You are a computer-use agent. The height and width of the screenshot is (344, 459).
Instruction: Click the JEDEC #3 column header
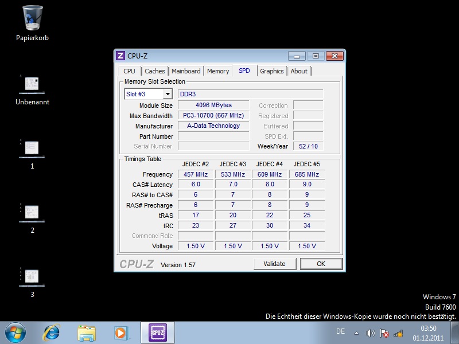[233, 164]
